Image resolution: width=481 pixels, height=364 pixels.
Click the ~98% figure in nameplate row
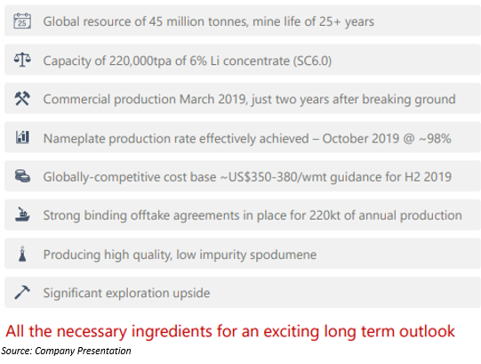click(435, 138)
